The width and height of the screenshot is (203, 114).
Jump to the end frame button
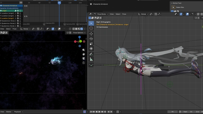tap(105, 112)
